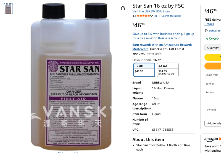
Task: Click the Amazon Business logo
Action: point(213,139)
